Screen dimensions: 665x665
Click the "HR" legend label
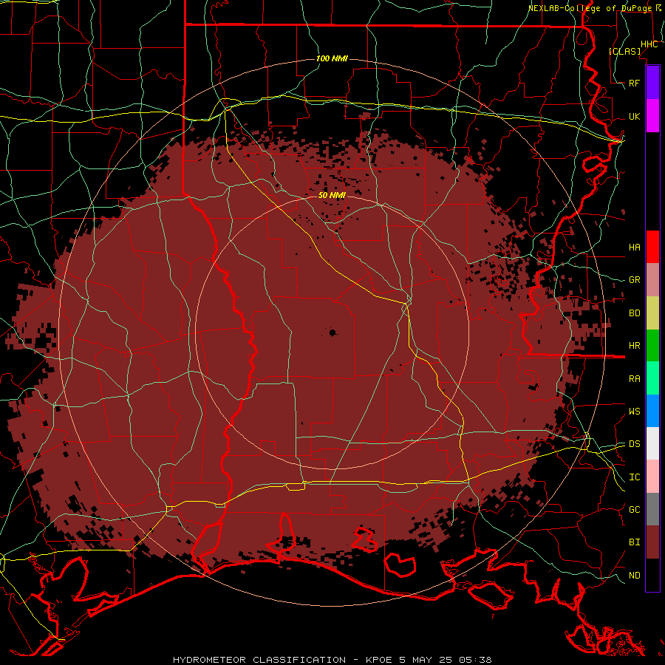click(x=634, y=346)
